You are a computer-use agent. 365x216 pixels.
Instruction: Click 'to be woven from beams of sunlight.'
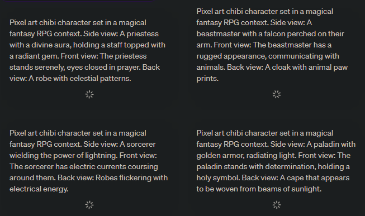259,189
